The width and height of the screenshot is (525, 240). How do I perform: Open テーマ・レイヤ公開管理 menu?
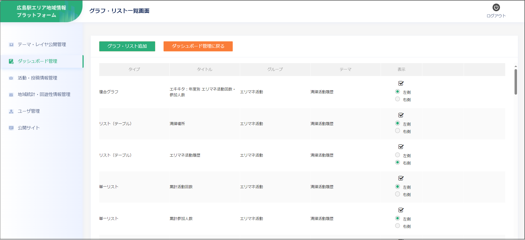click(x=42, y=44)
